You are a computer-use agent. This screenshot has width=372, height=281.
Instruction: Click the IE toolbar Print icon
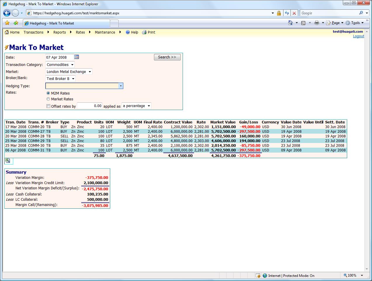(316, 23)
